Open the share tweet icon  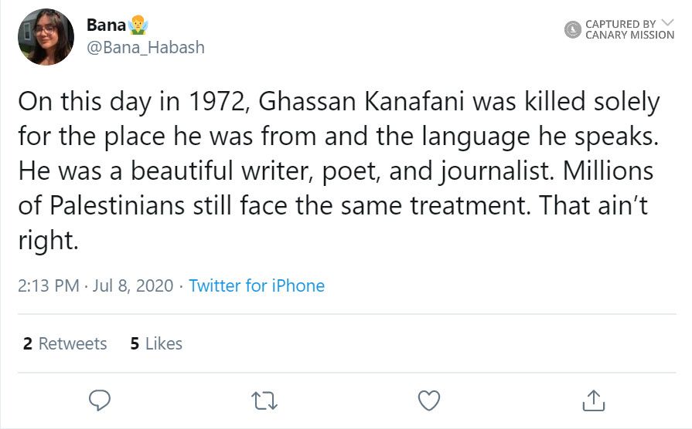coord(593,399)
